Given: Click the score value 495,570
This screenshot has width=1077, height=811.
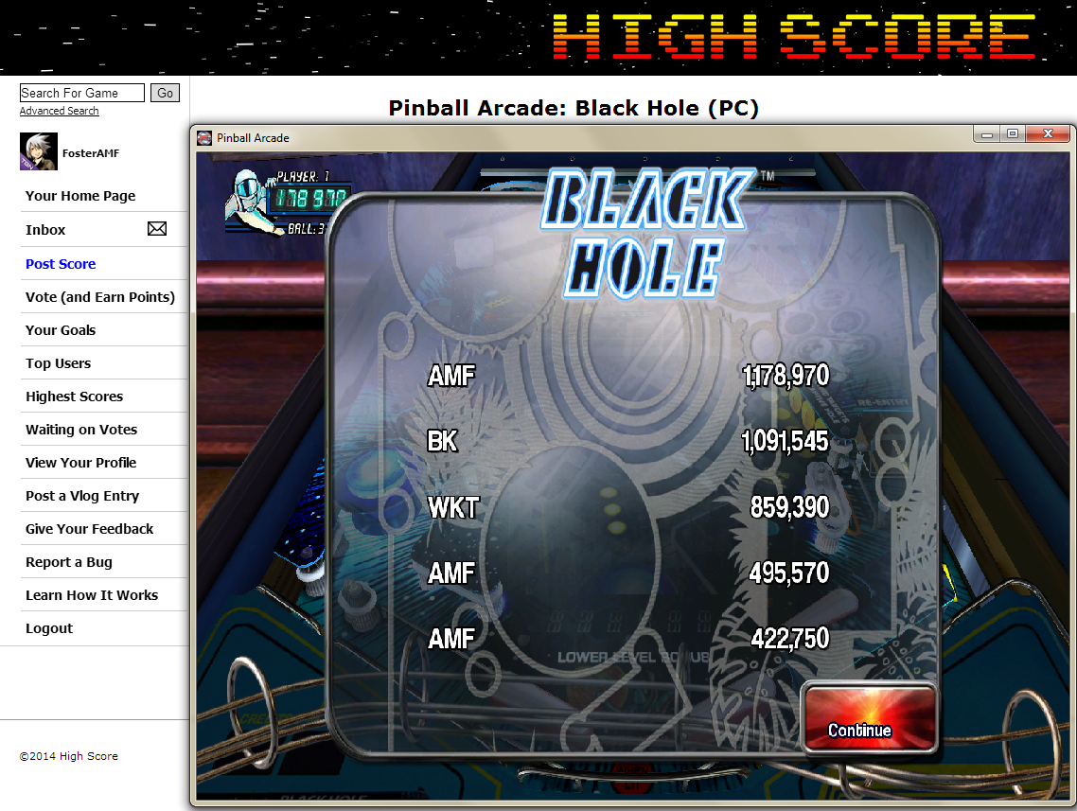Looking at the screenshot, I should click(789, 573).
